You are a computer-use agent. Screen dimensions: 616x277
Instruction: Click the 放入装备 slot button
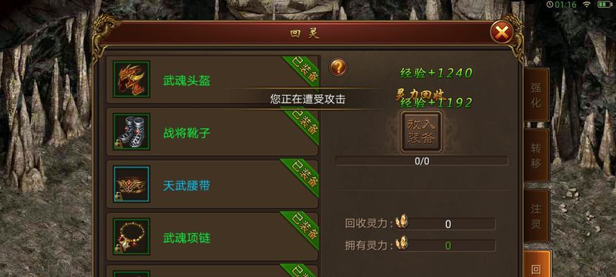click(421, 132)
